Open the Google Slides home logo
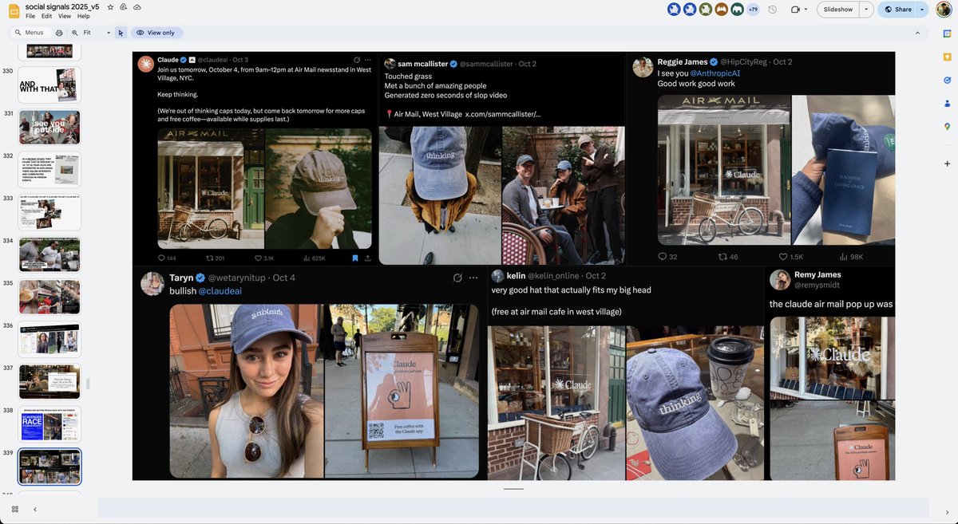The width and height of the screenshot is (958, 524). point(14,10)
